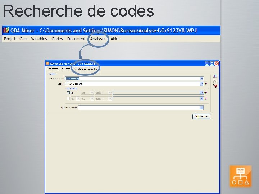Click the Recherche de codes dialog icon
This screenshot has height=194, width=259.
click(x=47, y=63)
